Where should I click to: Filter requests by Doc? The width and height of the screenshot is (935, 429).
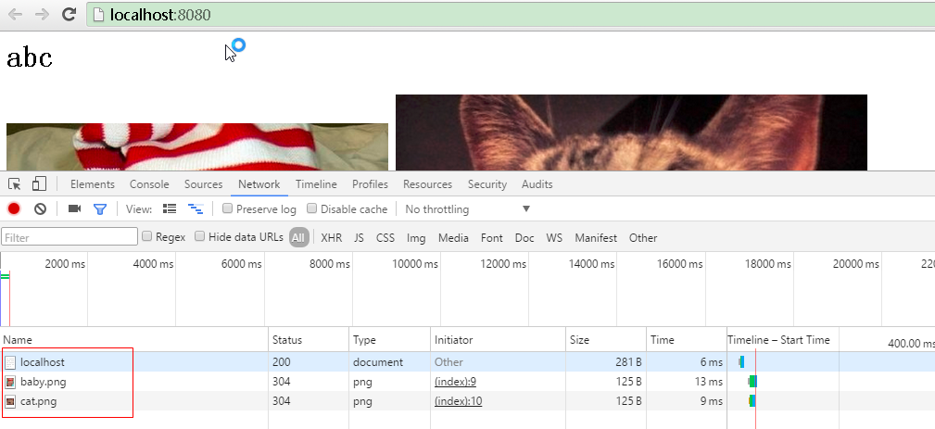(524, 238)
